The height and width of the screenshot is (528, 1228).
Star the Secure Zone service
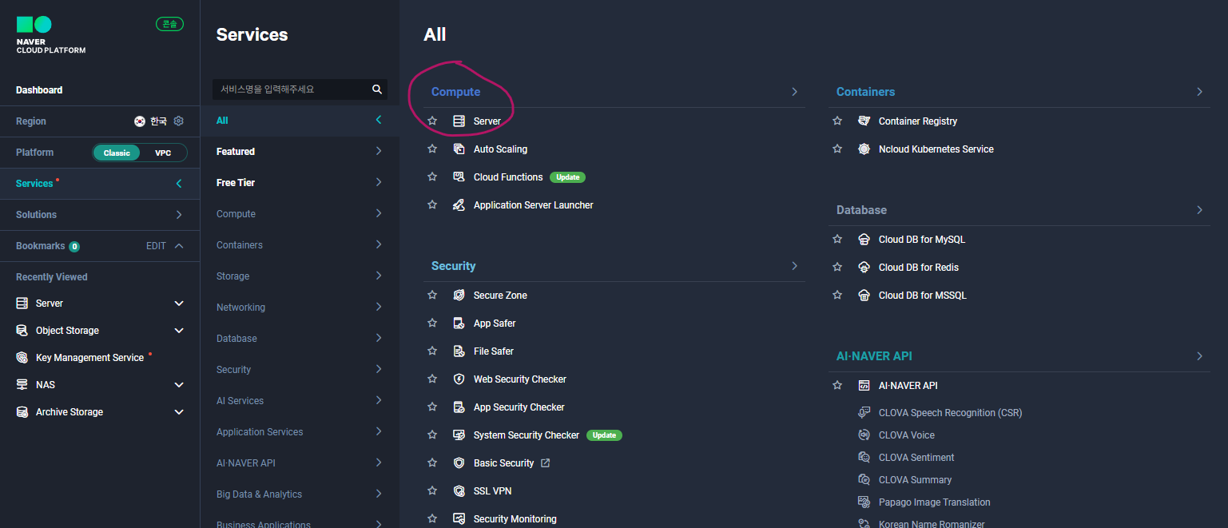click(x=432, y=296)
